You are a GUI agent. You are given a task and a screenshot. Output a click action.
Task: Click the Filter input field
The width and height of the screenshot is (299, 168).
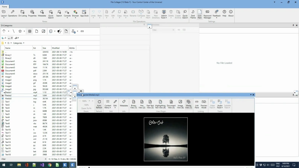[x=23, y=159]
